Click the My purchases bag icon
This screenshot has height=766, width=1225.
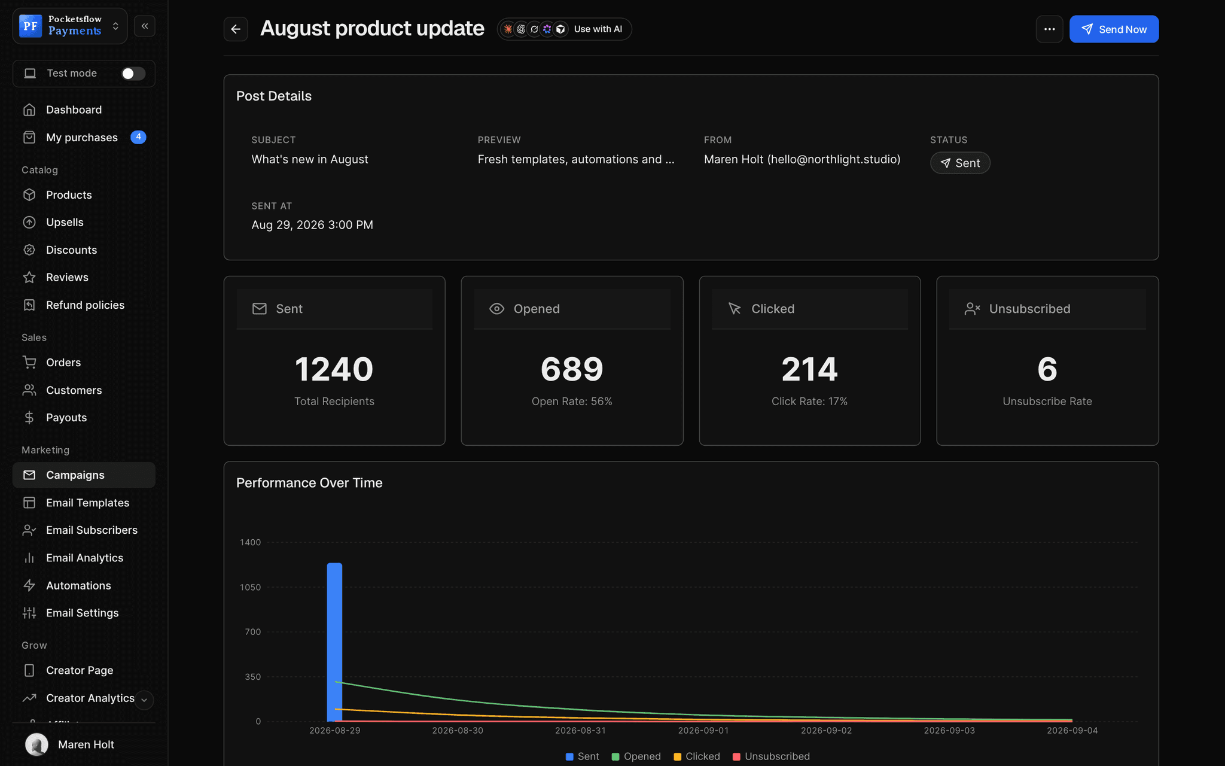[29, 137]
